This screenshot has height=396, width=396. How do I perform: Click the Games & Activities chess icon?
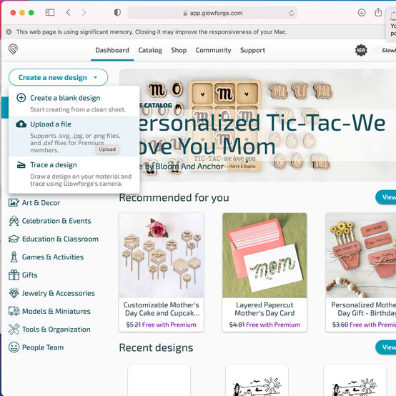(x=14, y=257)
